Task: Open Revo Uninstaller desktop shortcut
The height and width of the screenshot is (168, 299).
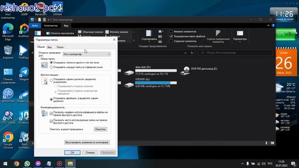Action: click(x=24, y=140)
